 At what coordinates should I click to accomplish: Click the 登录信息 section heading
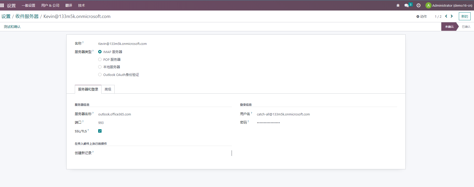click(246, 105)
